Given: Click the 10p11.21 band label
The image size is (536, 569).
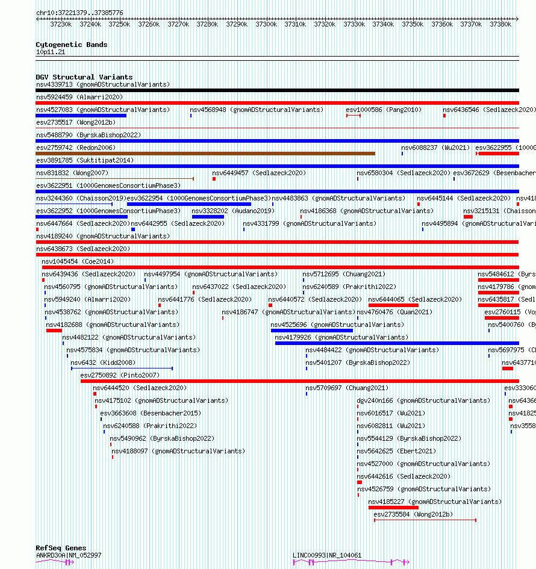Looking at the screenshot, I should click(51, 52).
